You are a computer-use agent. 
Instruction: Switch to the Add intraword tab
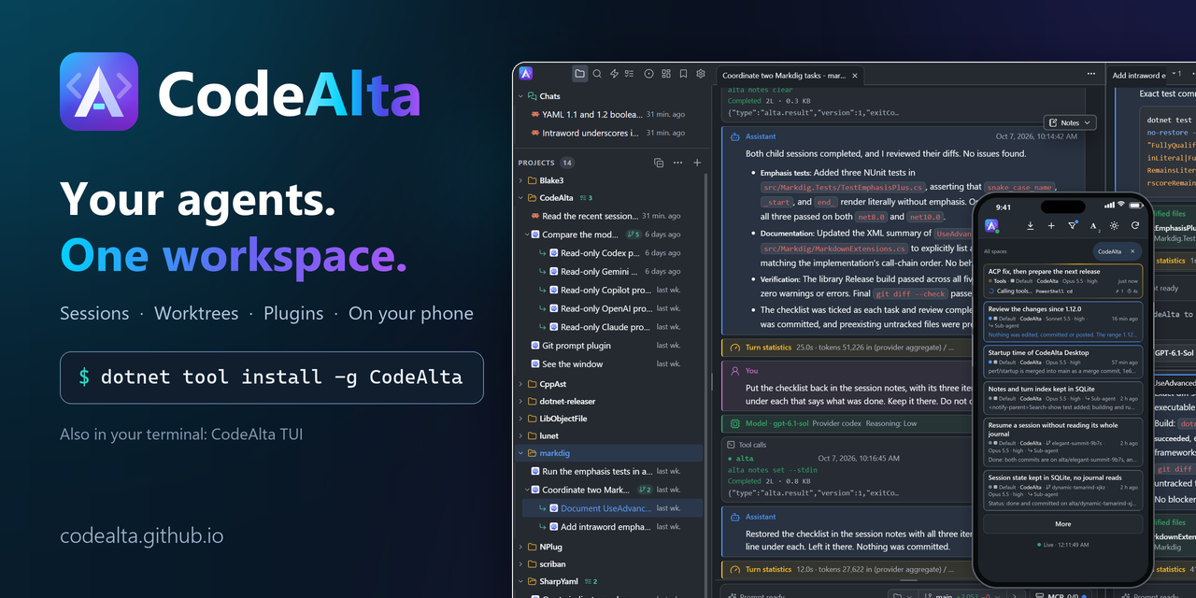1139,75
